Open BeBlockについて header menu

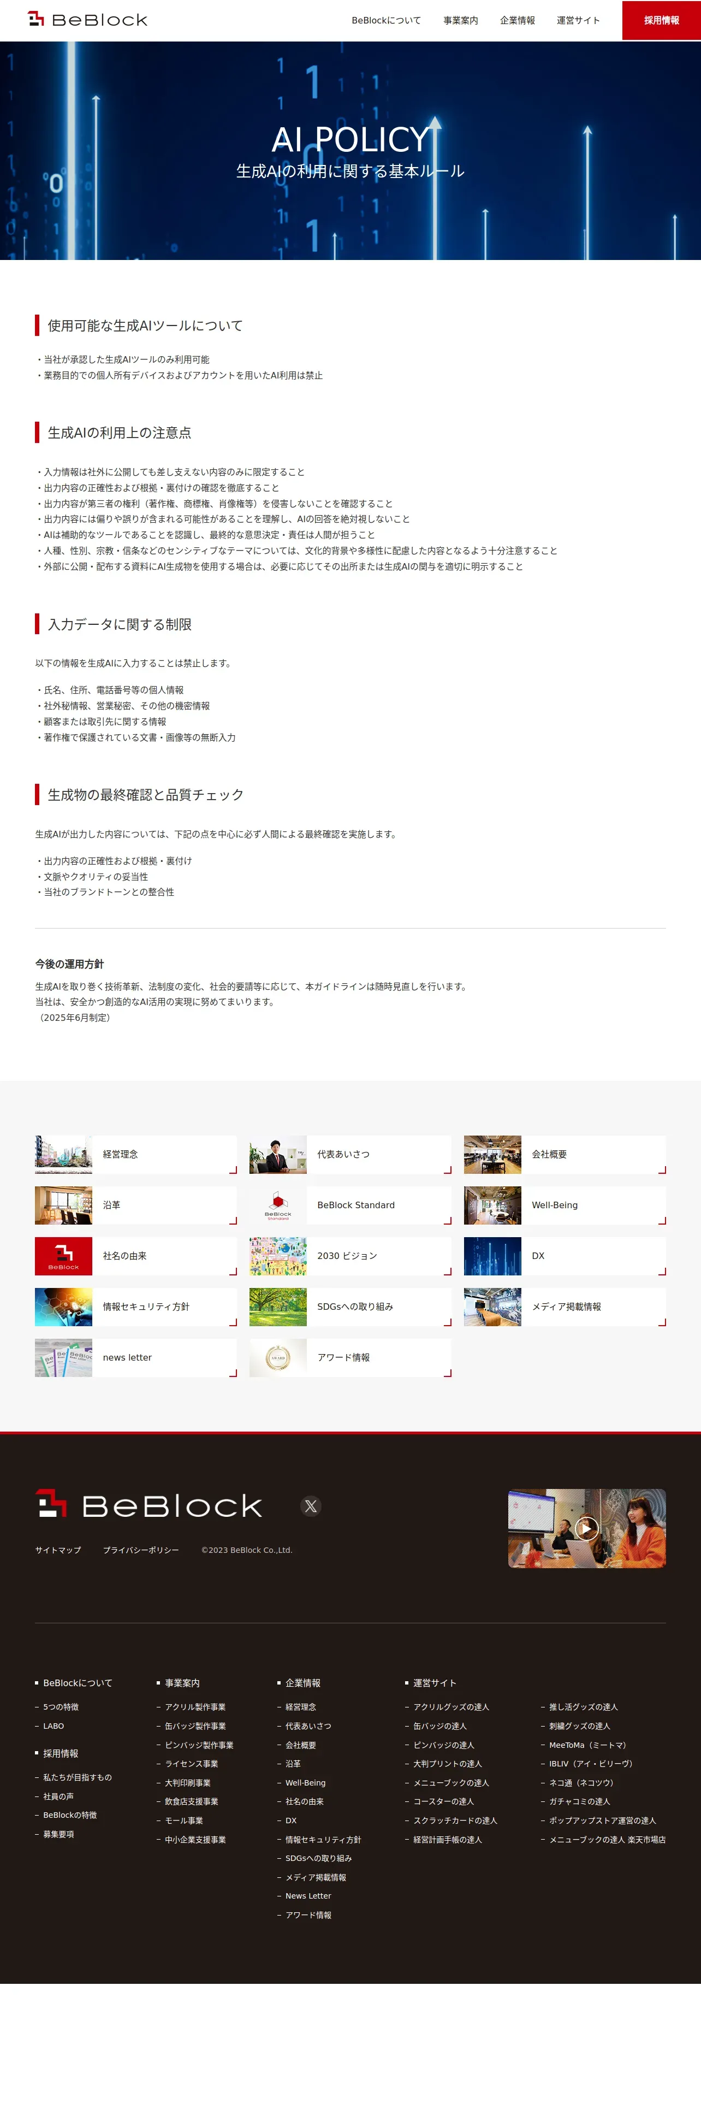point(386,20)
